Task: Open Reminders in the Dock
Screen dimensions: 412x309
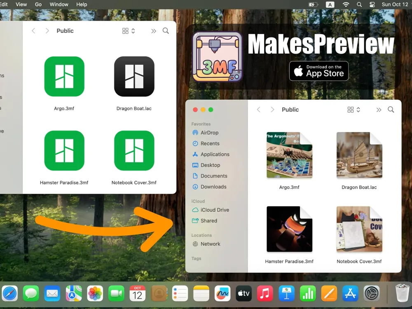Action: click(180, 293)
